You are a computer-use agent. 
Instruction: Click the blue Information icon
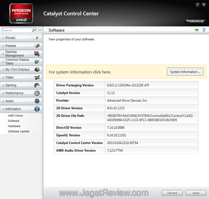tap(37, 109)
